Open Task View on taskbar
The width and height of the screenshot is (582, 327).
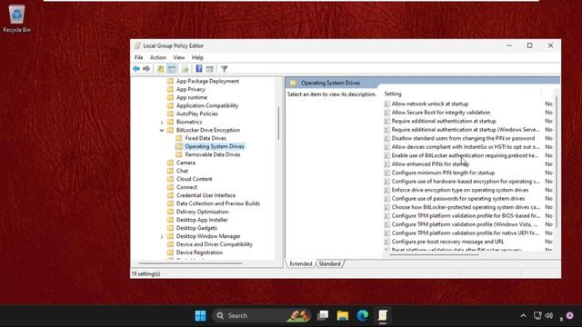click(x=323, y=315)
